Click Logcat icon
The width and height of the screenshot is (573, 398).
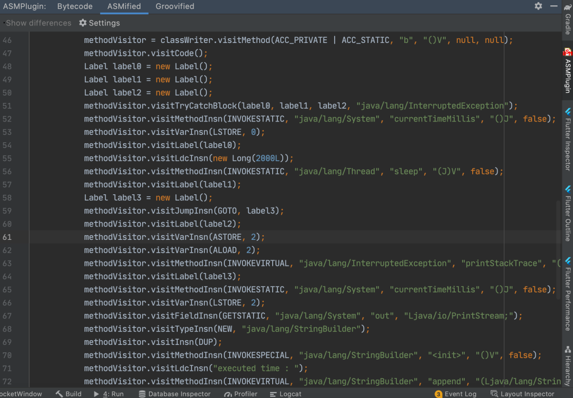click(x=273, y=394)
